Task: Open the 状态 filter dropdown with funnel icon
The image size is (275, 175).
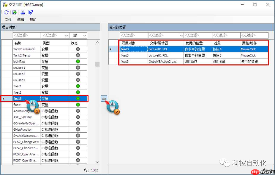Action: pos(85,36)
